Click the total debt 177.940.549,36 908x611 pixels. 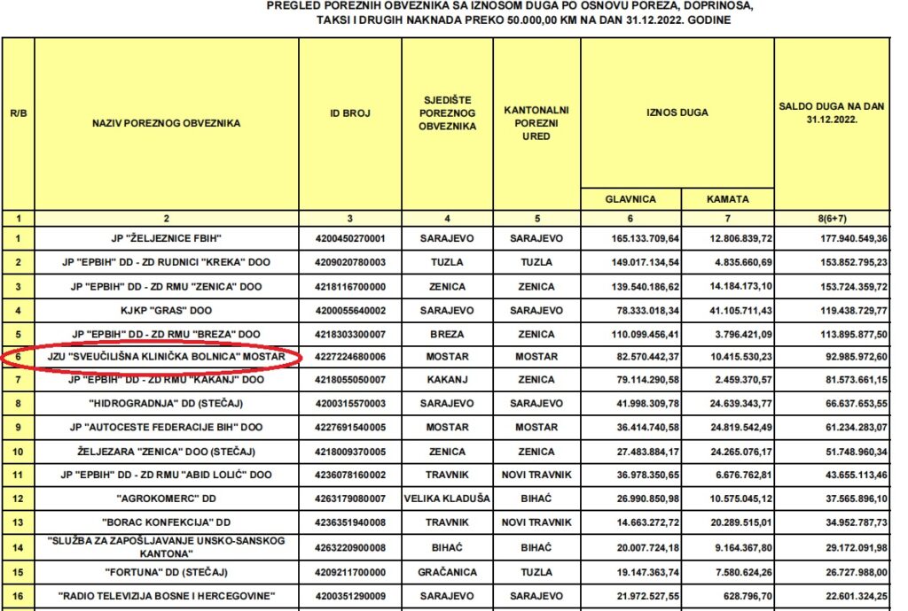[854, 238]
